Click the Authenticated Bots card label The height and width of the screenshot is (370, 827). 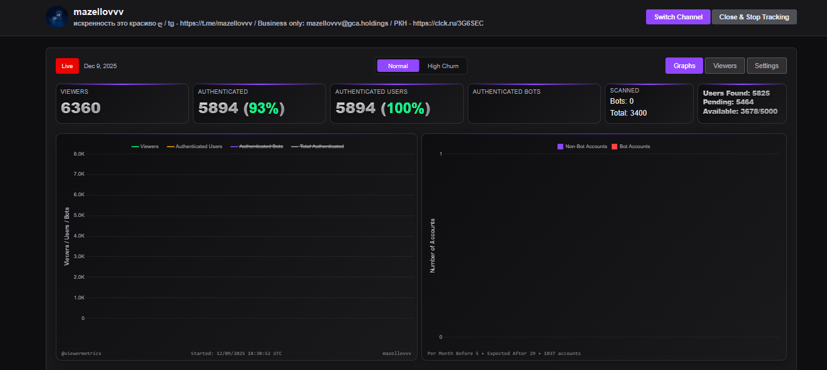point(506,91)
